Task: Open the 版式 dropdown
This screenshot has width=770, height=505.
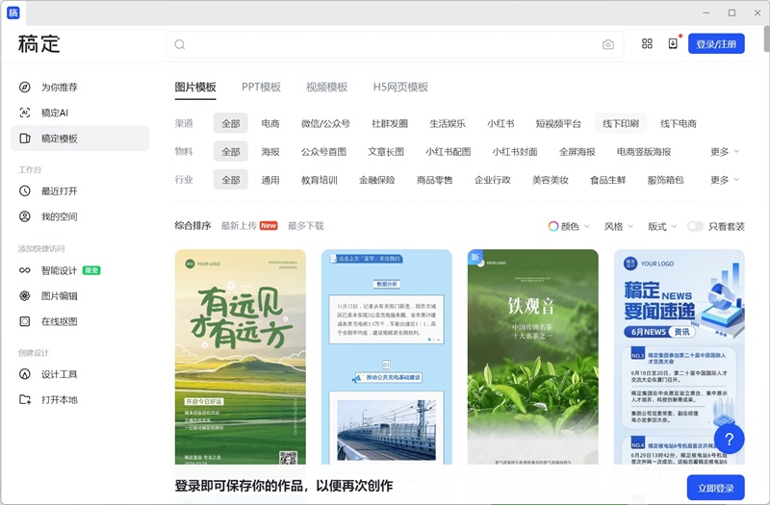Action: (662, 226)
